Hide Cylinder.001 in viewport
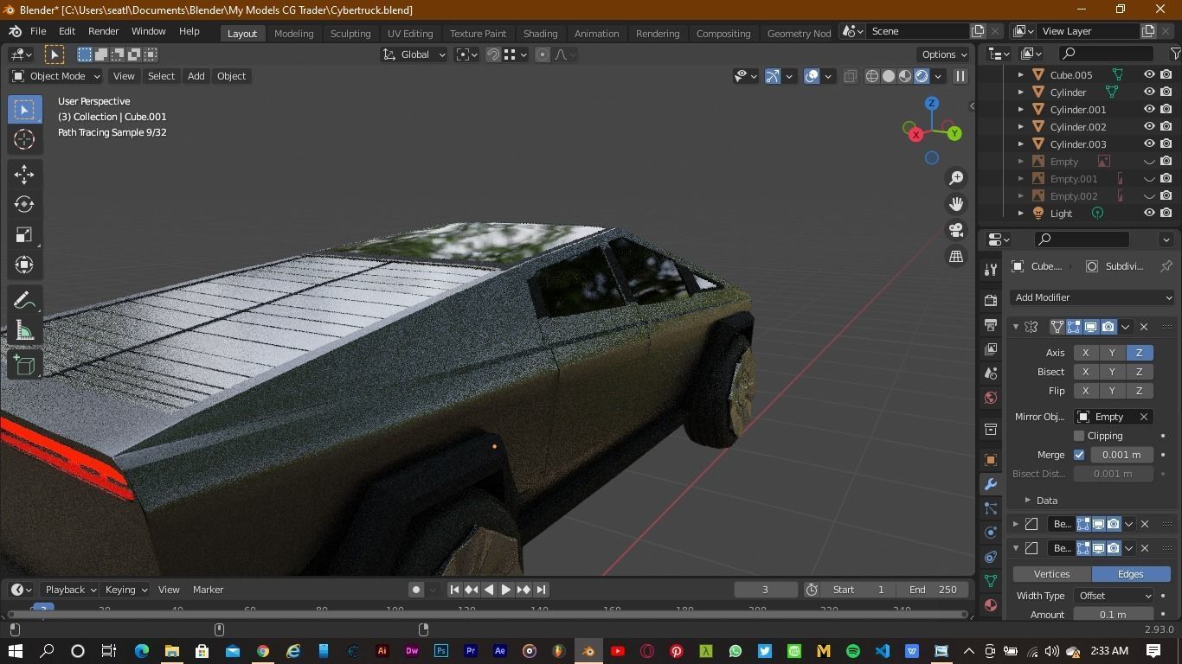Screen dimensions: 1182x664 click(x=1149, y=110)
